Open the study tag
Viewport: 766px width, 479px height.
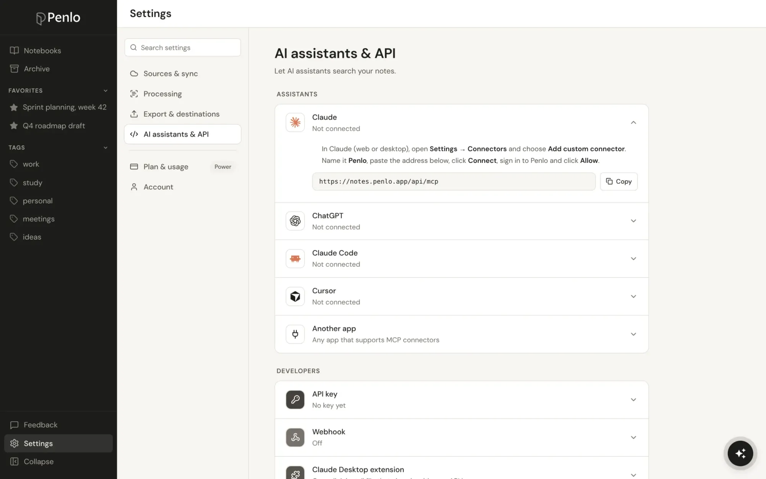tap(58, 183)
